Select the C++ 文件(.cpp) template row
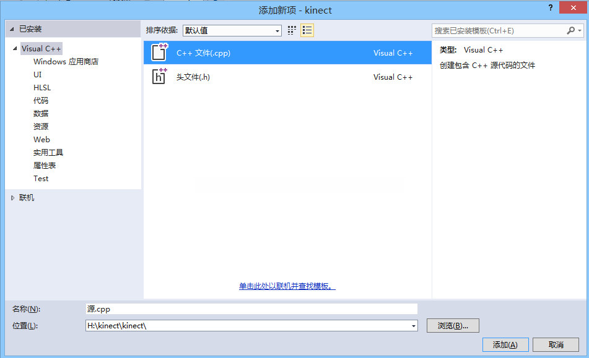Screen dimensions: 589x358 click(287, 53)
